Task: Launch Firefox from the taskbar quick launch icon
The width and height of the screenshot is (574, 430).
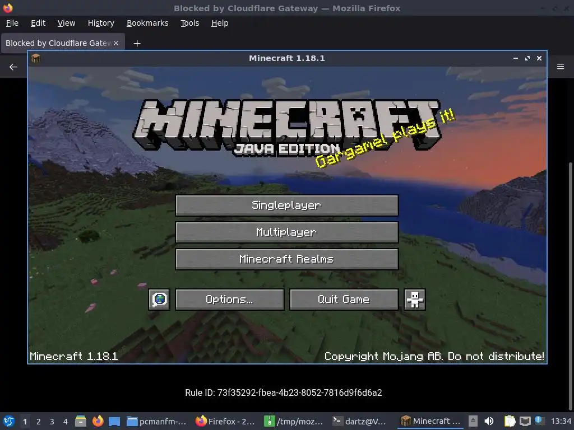Action: click(x=98, y=421)
